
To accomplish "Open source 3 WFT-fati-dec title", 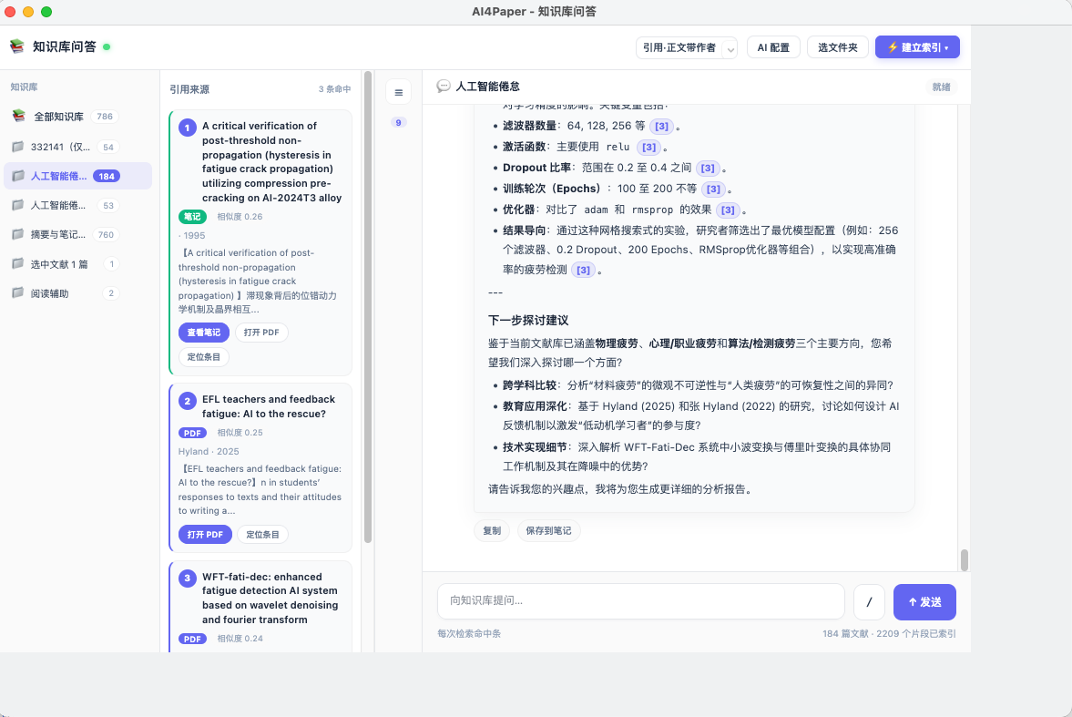I will click(x=271, y=598).
